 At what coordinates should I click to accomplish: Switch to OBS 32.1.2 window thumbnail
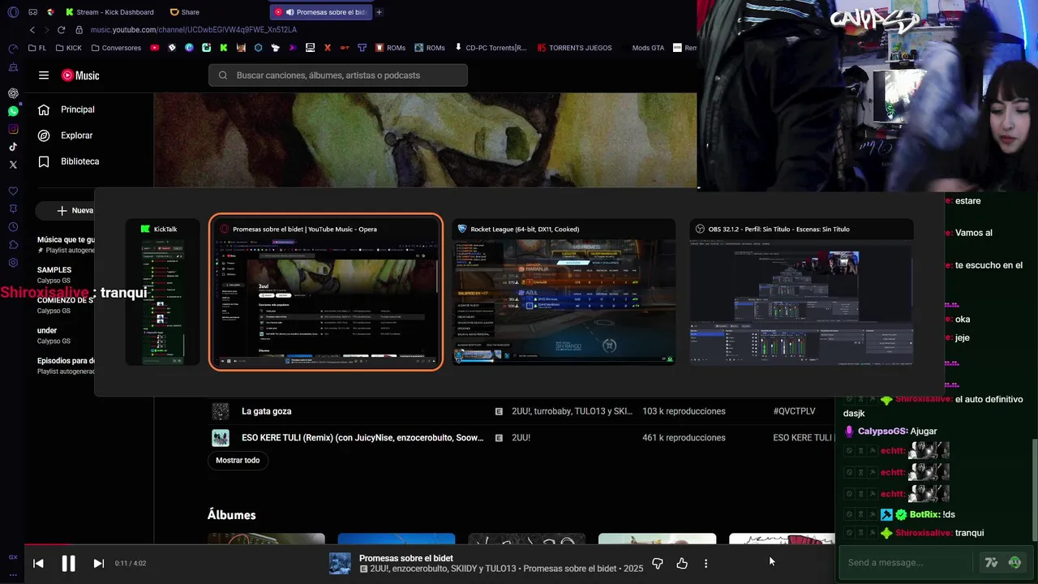(x=801, y=292)
